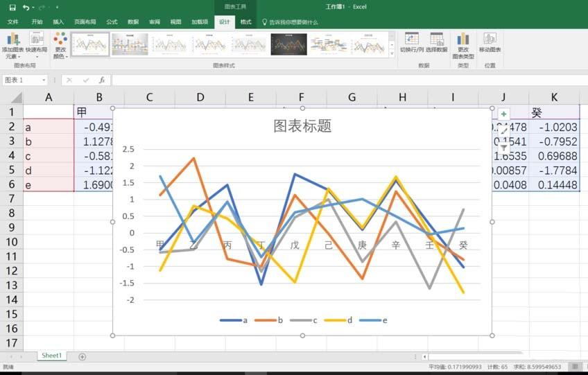Select the dark background chart style thumbnail
This screenshot has height=375, width=588.
[288, 44]
